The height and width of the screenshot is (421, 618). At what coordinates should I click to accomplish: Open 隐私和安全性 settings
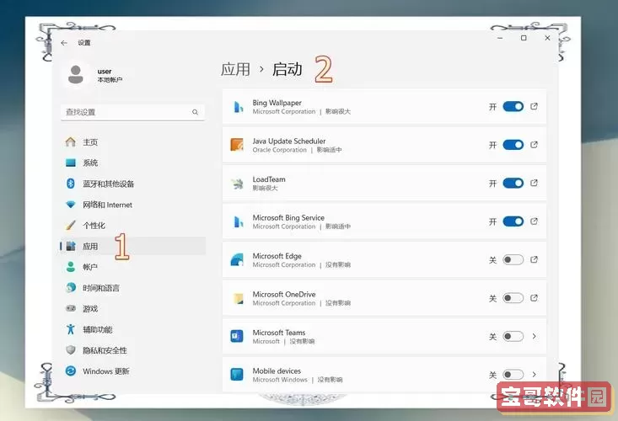133,350
